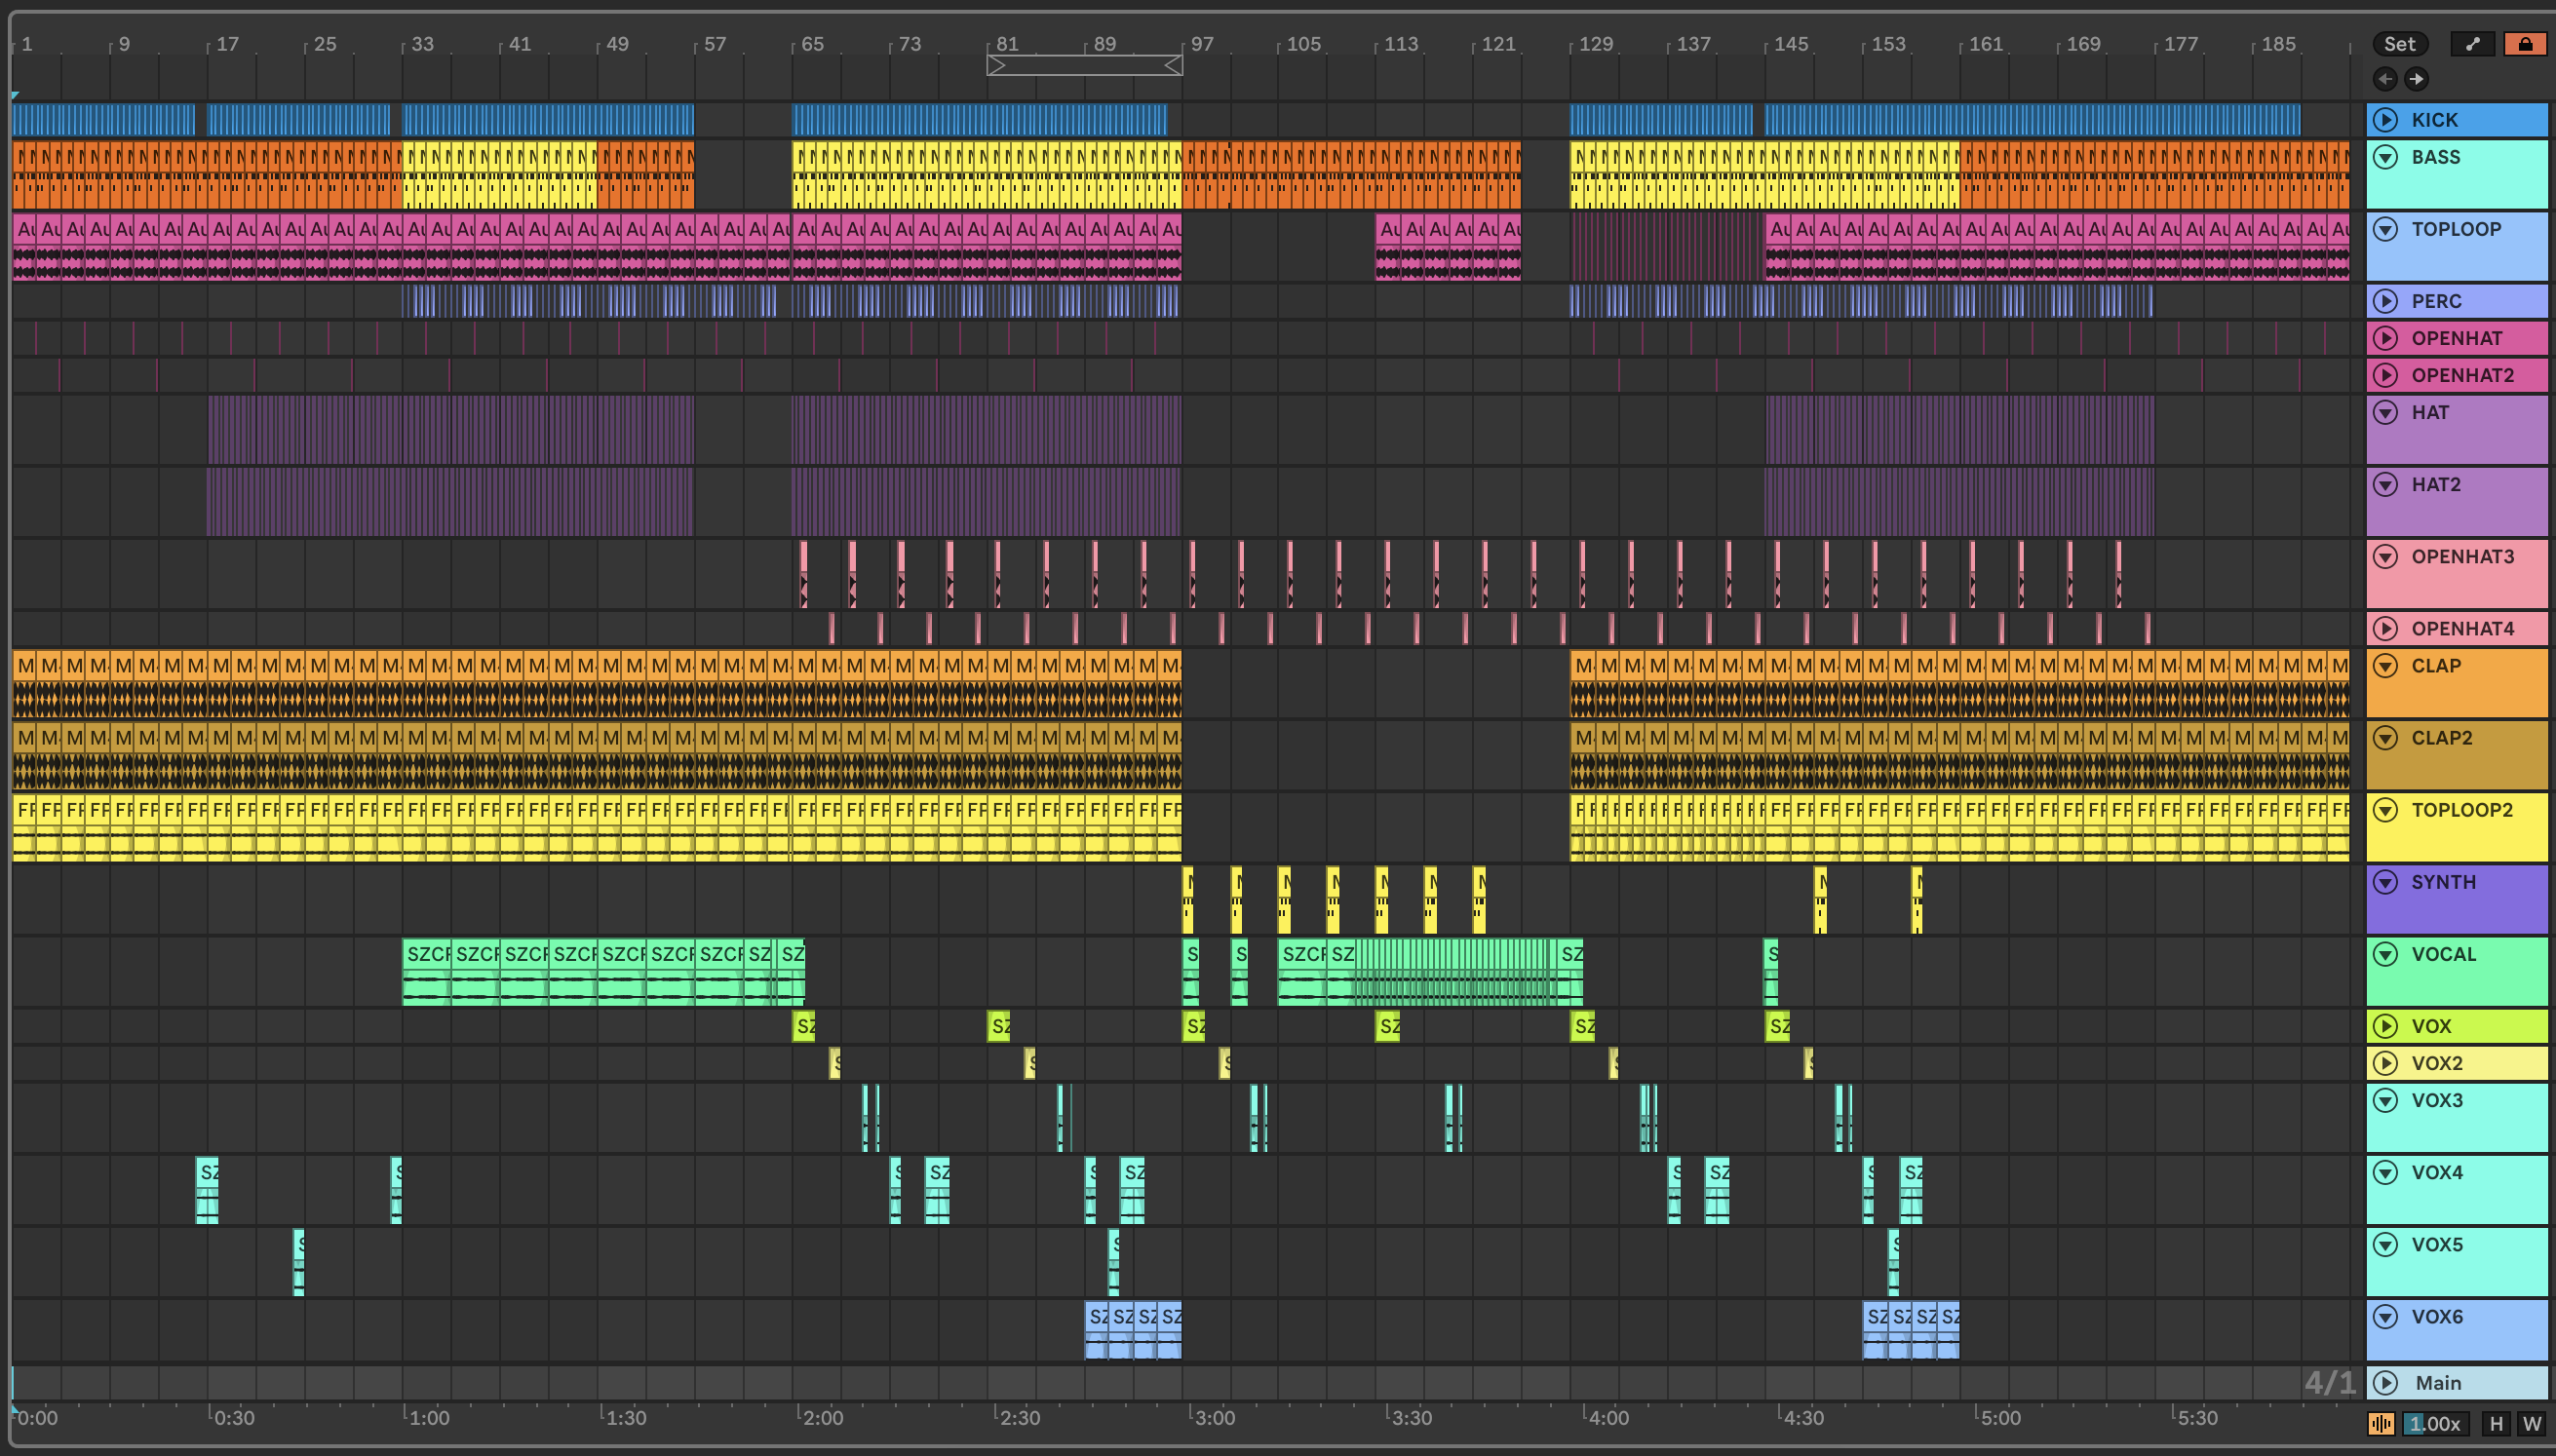Select the VOX6 track name
This screenshot has width=2556, height=1456.
(2437, 1316)
